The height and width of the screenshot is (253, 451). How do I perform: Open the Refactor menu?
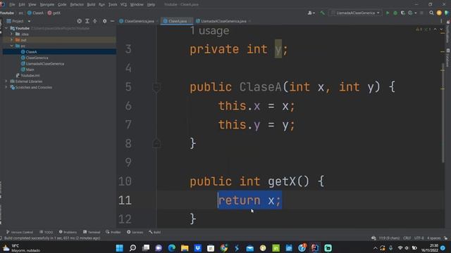pyautogui.click(x=77, y=5)
